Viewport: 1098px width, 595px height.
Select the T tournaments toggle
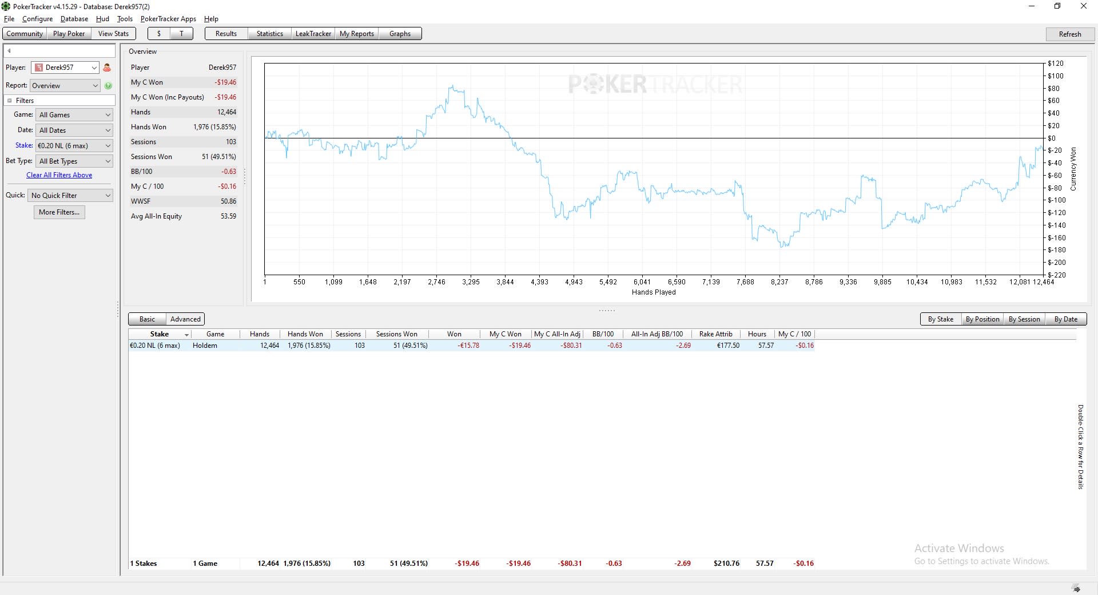click(181, 34)
